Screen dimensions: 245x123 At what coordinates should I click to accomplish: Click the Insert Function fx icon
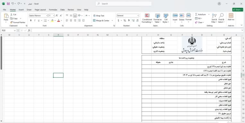tap(29, 31)
